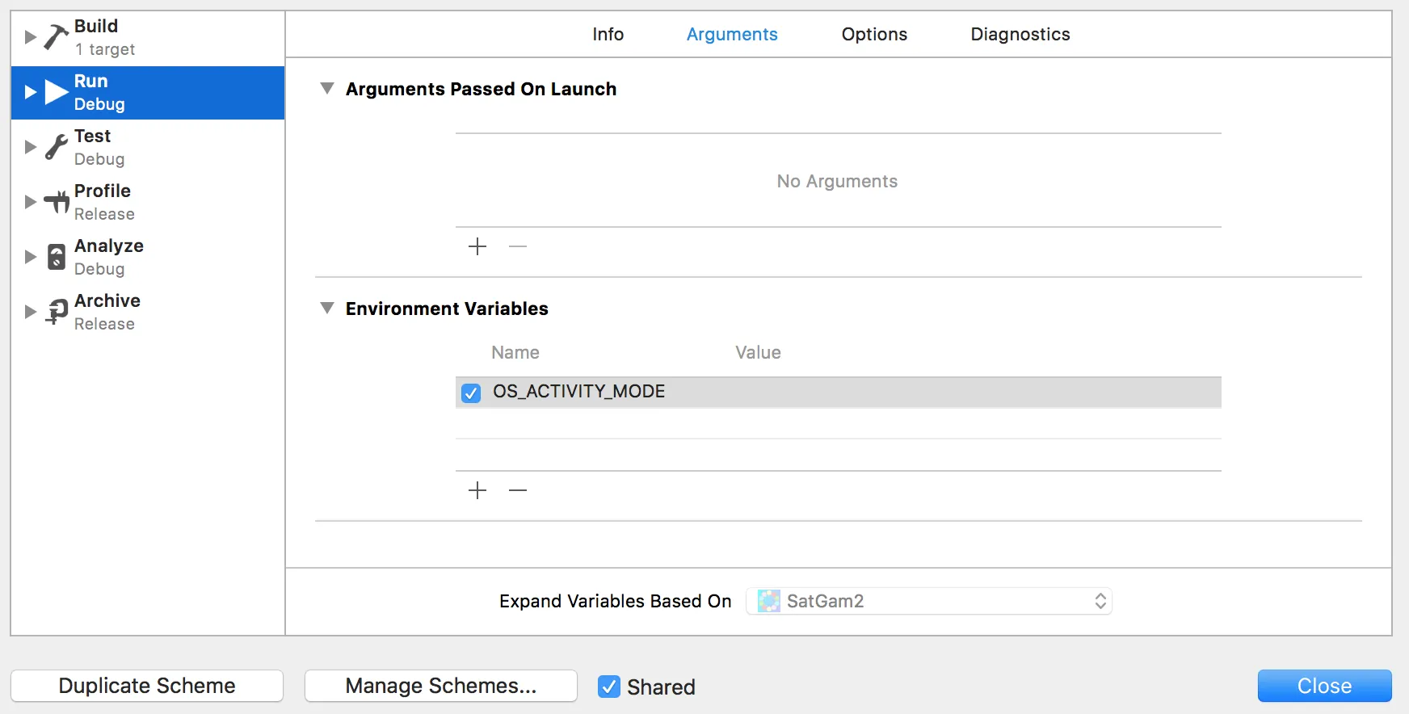The width and height of the screenshot is (1409, 714).
Task: Uncheck the OS_ACTIVITY_MODE variable checkbox
Action: coord(471,393)
